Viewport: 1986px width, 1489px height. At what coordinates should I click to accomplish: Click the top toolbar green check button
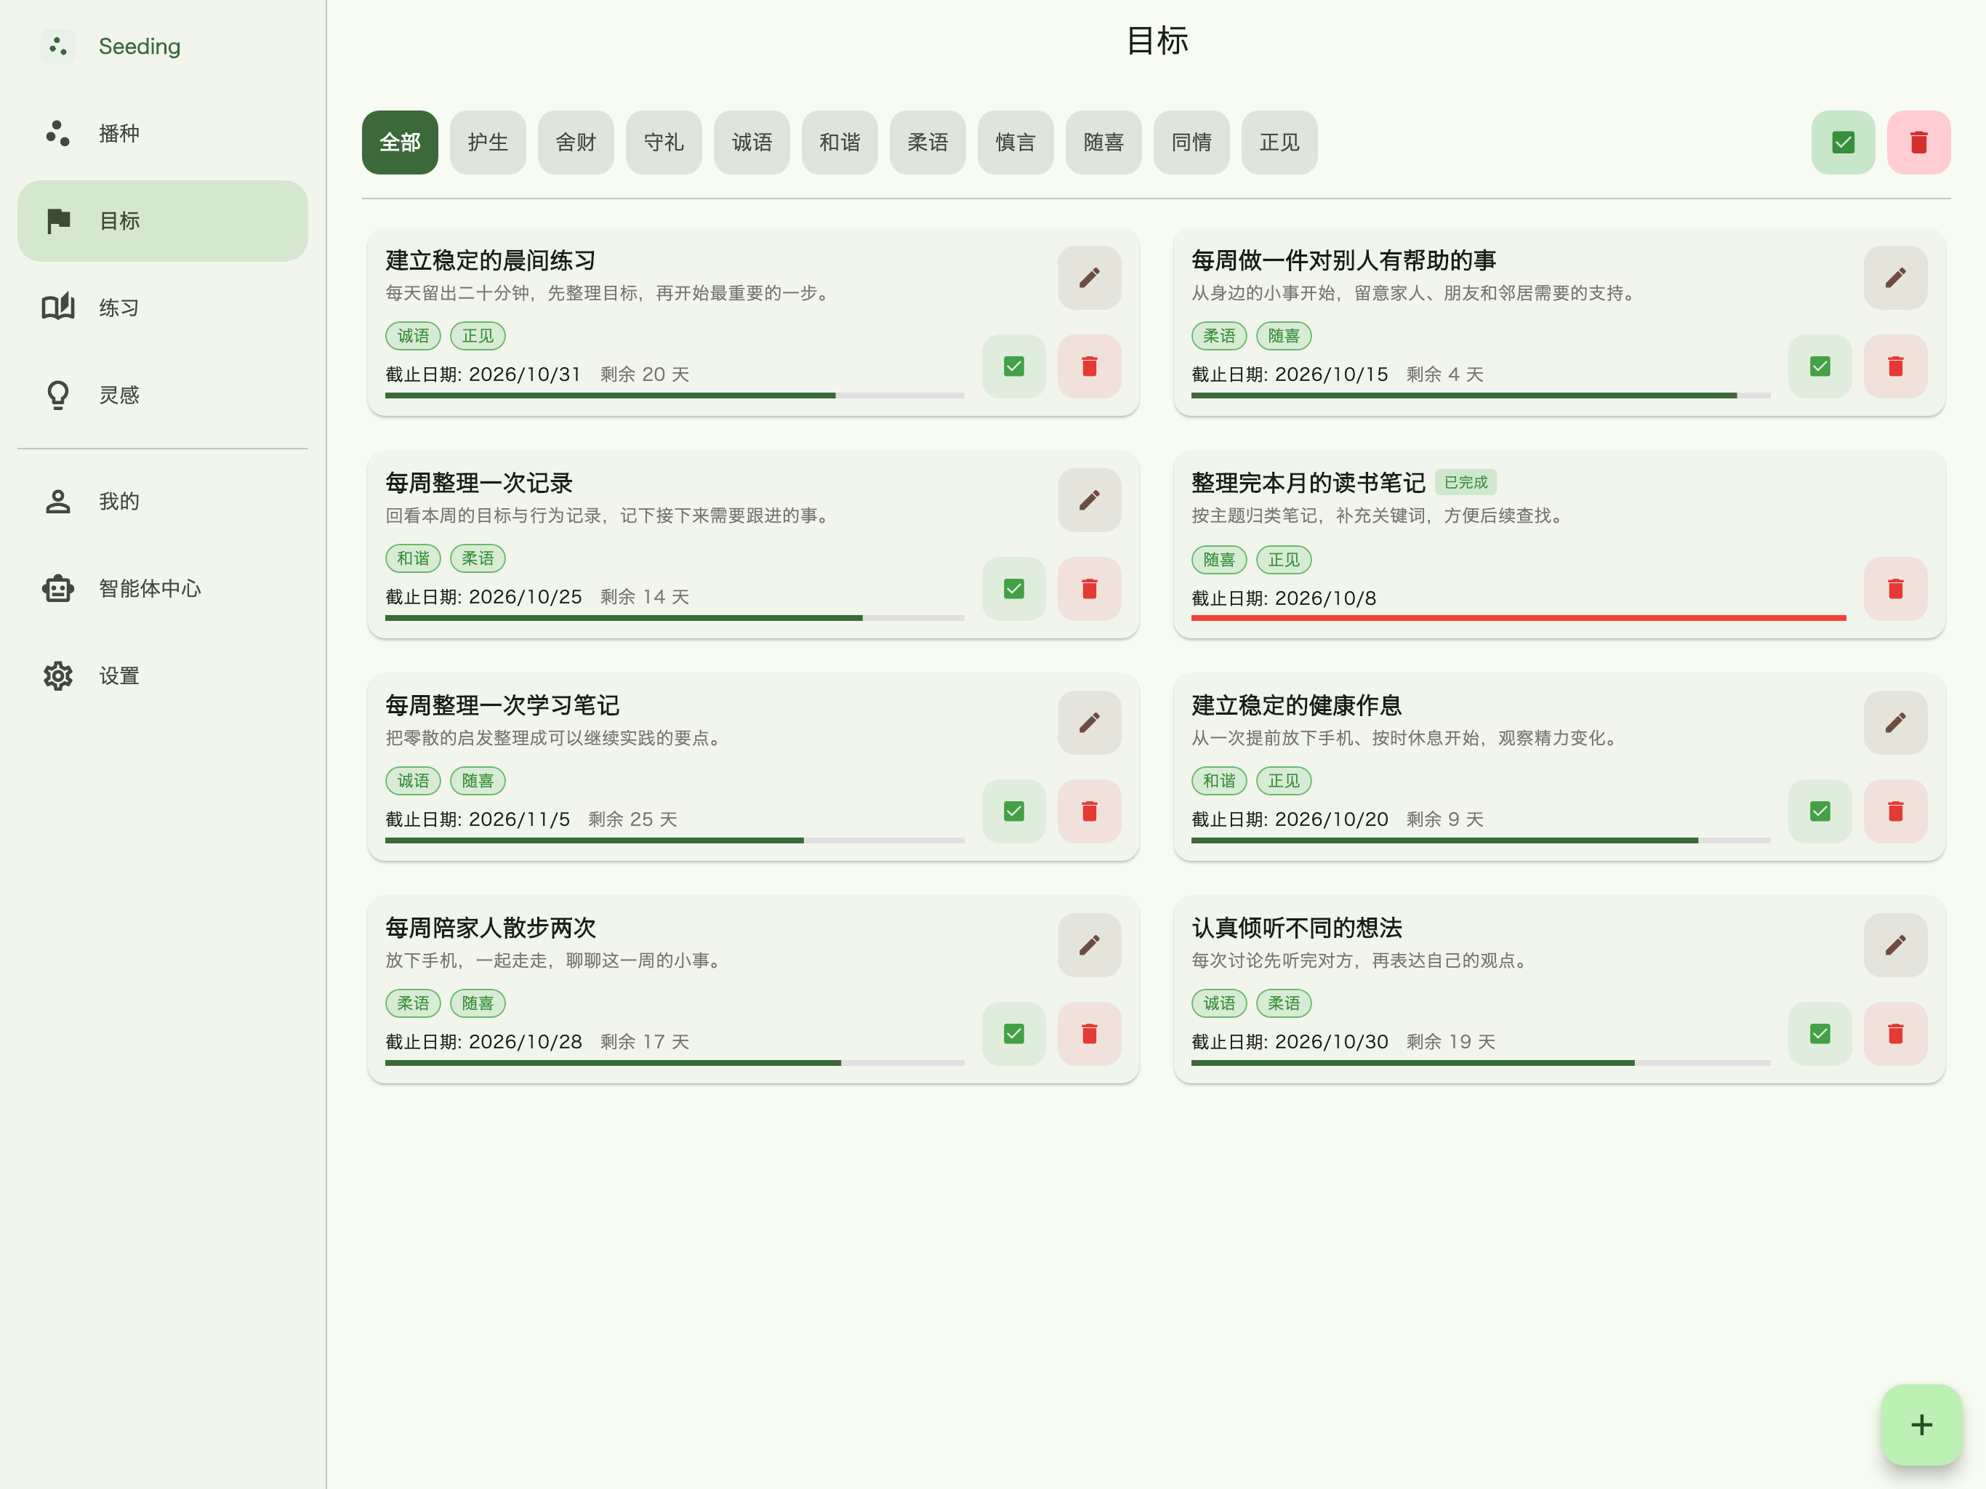point(1842,142)
